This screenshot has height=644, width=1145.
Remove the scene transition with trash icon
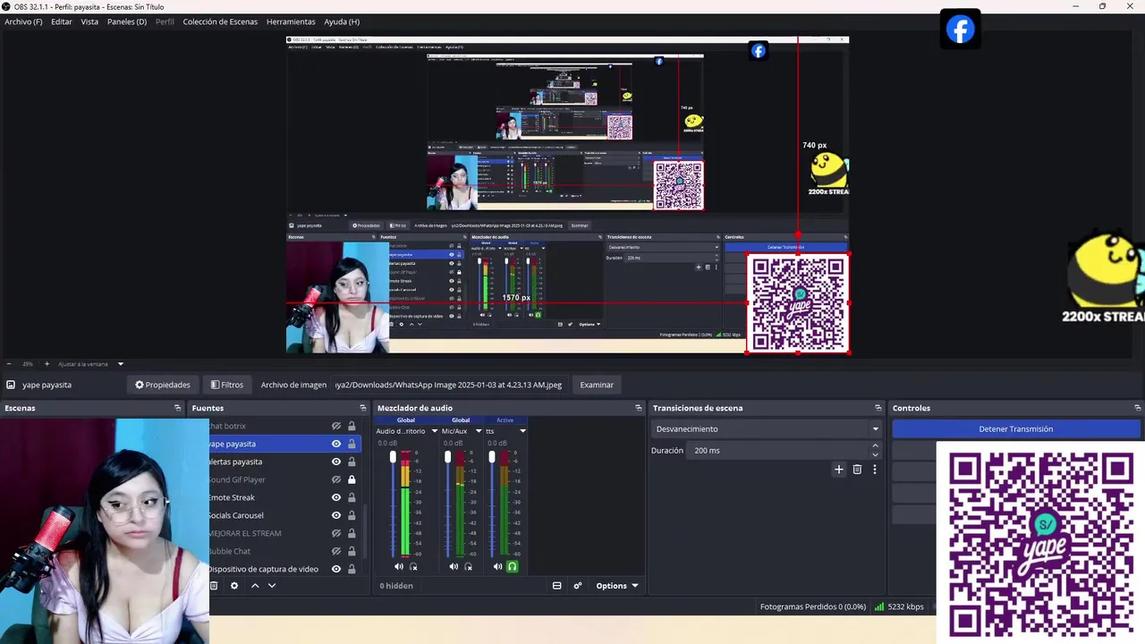[857, 470]
